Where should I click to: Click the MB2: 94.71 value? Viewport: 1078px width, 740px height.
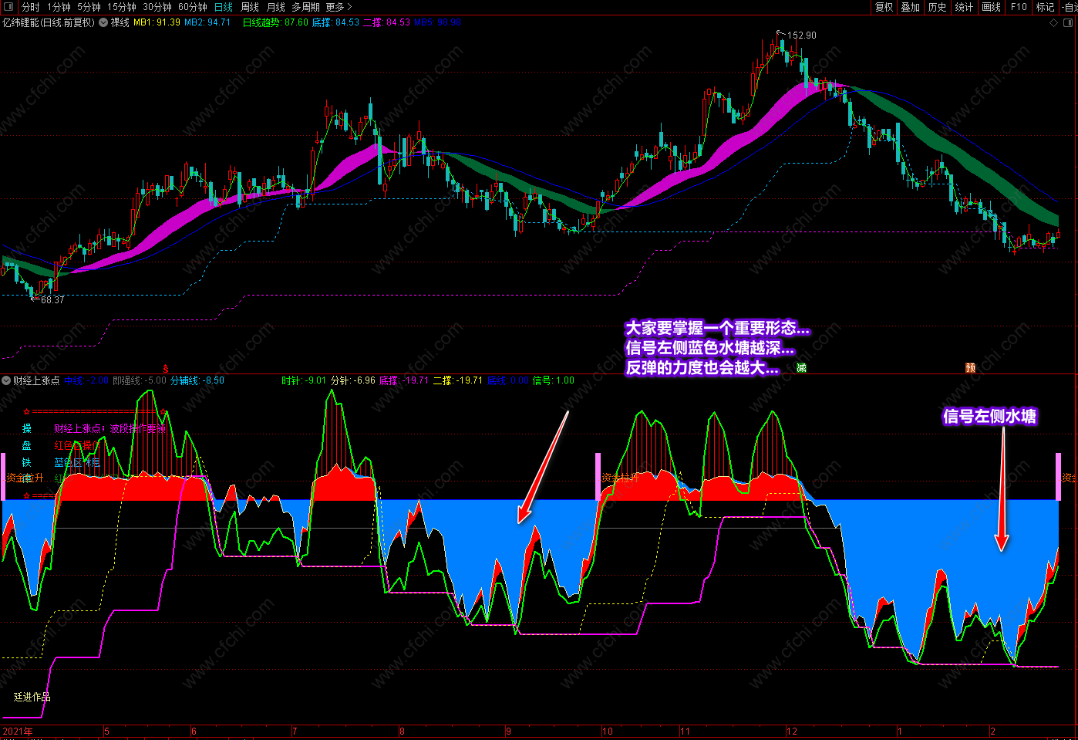coord(207,22)
